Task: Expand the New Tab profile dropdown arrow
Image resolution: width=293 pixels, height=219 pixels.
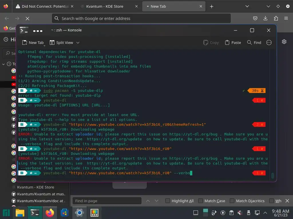Action: (x=44, y=46)
